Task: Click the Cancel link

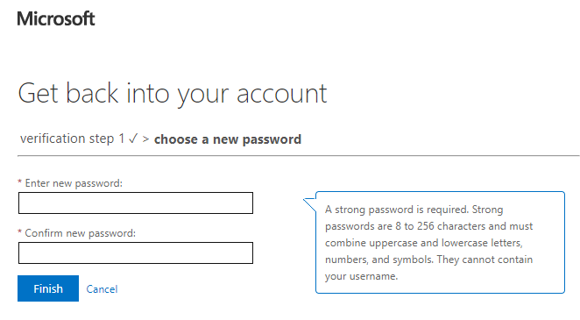Action: coord(102,289)
